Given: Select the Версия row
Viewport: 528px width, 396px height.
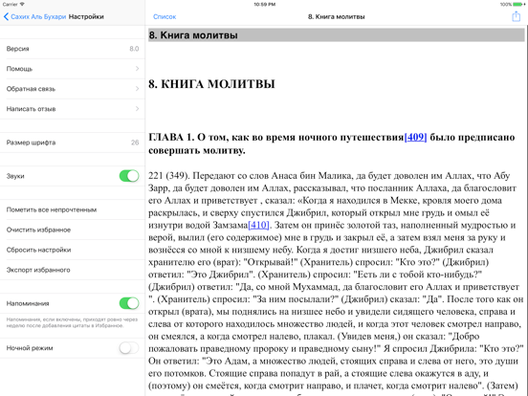Looking at the screenshot, I should [x=73, y=49].
